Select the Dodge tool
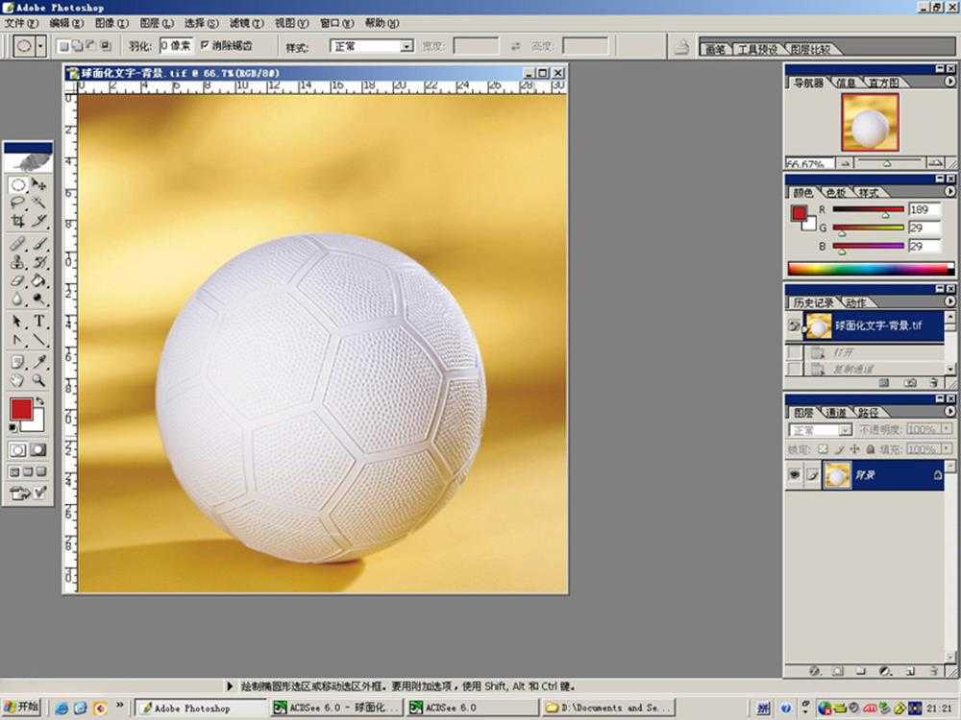Screen dimensions: 961x720 [38, 299]
